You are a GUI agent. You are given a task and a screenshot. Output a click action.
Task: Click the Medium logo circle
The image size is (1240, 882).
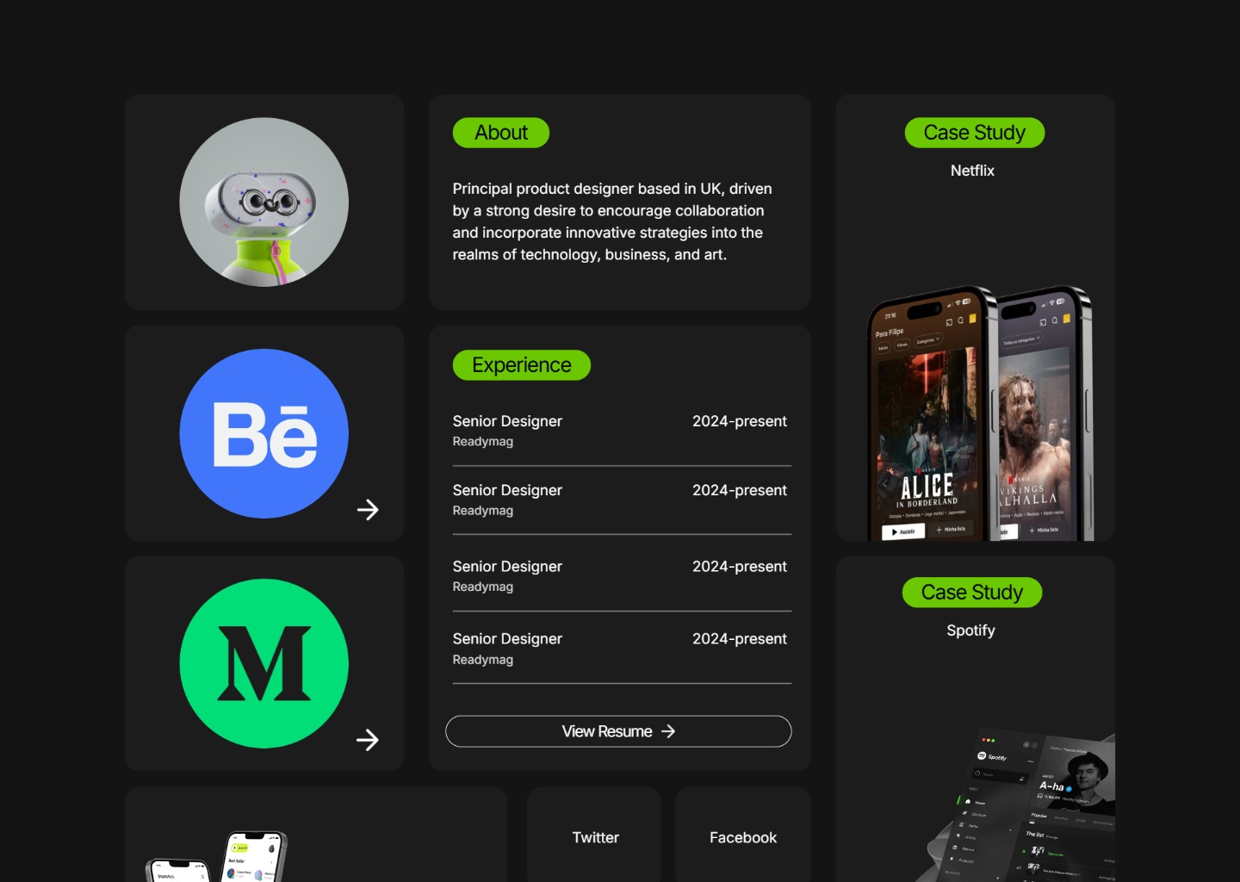pyautogui.click(x=264, y=663)
